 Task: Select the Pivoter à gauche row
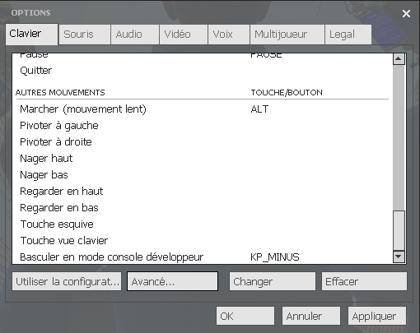(203, 126)
